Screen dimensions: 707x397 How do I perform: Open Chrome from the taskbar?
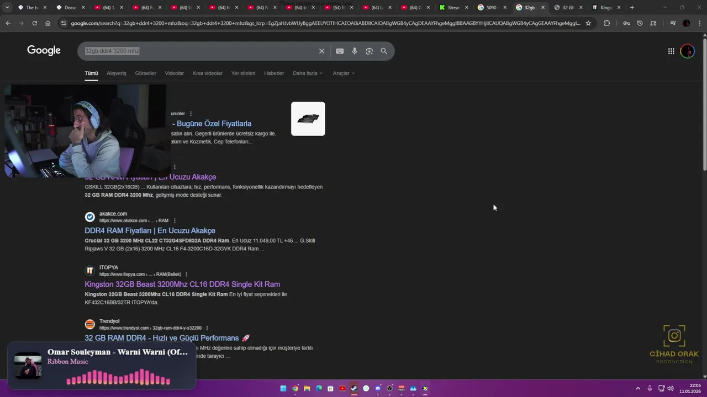[295, 388]
